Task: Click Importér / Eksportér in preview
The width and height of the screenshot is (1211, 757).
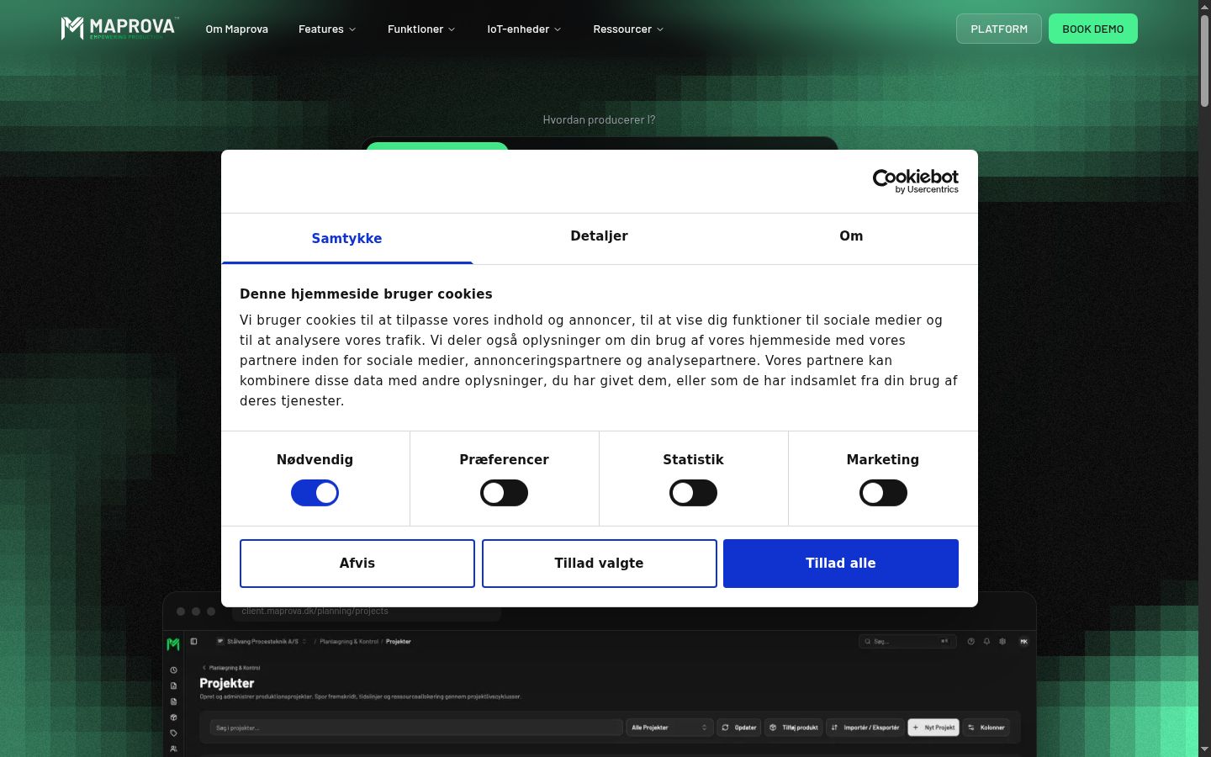Action: click(x=865, y=728)
